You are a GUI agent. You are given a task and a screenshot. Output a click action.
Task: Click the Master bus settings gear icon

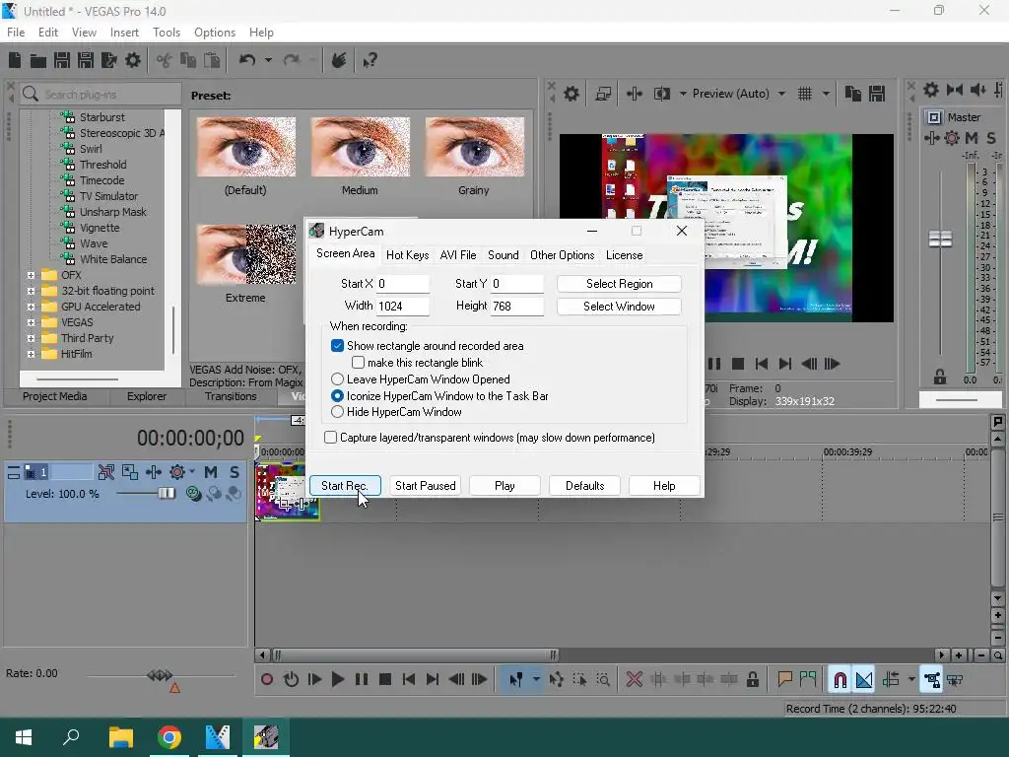[x=930, y=90]
